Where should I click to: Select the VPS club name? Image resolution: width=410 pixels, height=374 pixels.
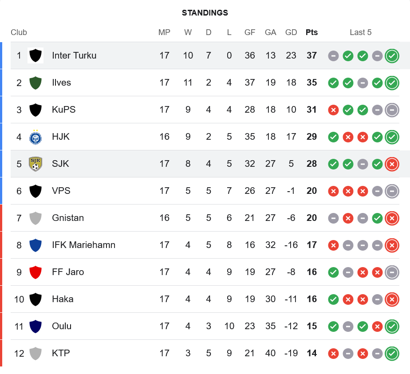61,191
